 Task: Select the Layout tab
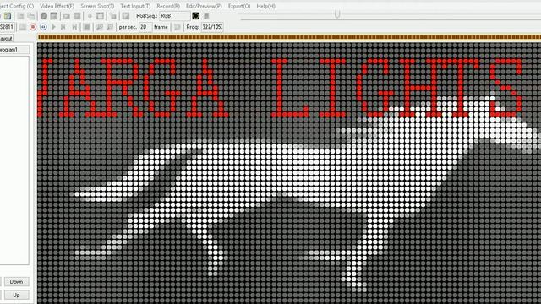click(x=6, y=39)
